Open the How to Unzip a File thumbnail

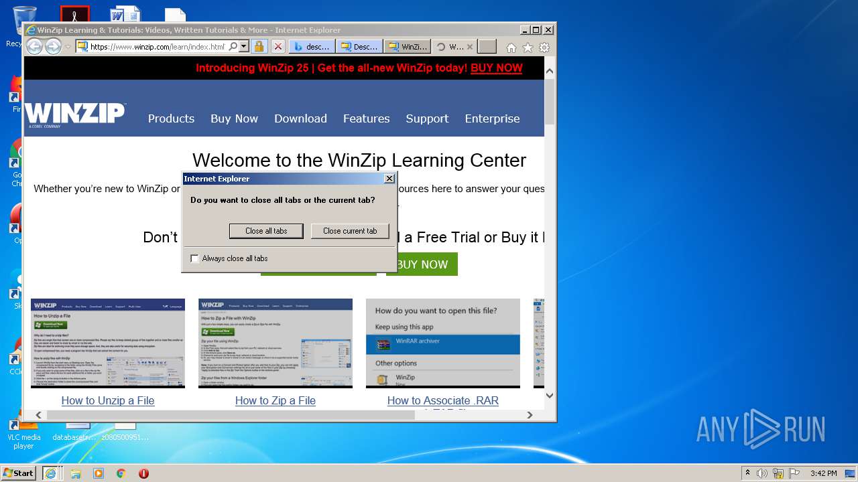click(x=108, y=343)
